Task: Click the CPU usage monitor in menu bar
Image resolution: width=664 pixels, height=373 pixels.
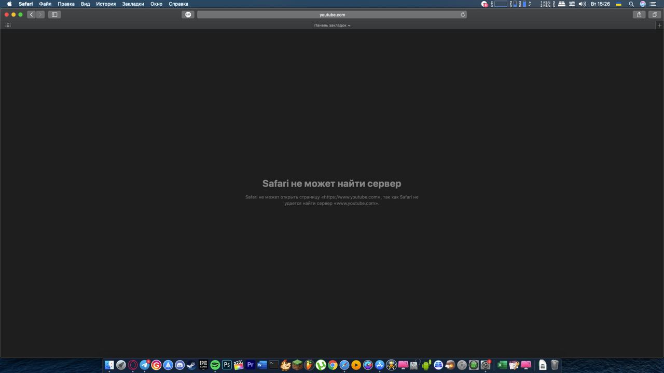Action: pyautogui.click(x=499, y=4)
